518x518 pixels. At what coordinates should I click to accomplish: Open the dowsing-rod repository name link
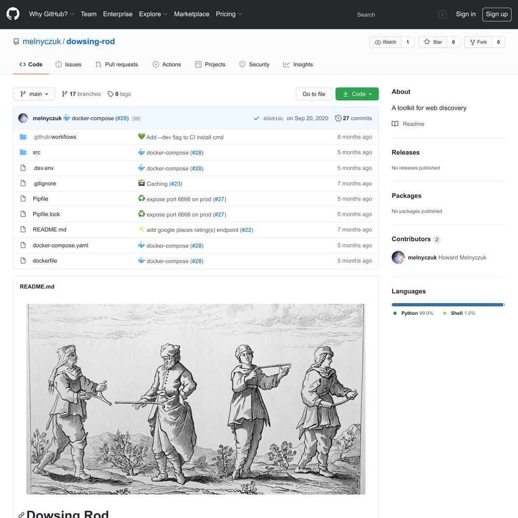pyautogui.click(x=91, y=41)
